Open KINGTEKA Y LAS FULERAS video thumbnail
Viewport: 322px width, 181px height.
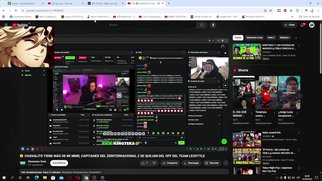click(x=247, y=52)
